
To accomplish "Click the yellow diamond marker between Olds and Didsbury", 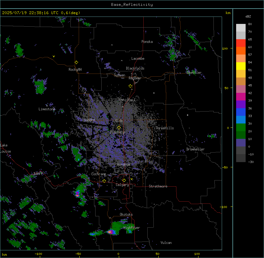I will pos(119,128).
